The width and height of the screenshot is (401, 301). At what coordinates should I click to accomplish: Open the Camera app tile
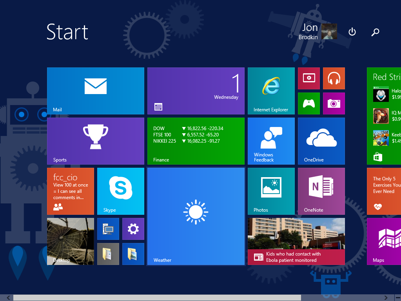(x=334, y=103)
